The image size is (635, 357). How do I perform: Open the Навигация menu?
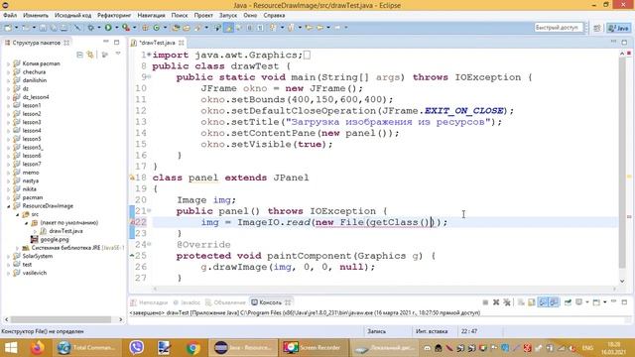point(151,15)
